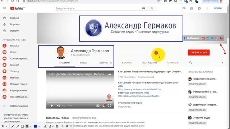Open step marker tool dropdown arrow

coord(31,126)
